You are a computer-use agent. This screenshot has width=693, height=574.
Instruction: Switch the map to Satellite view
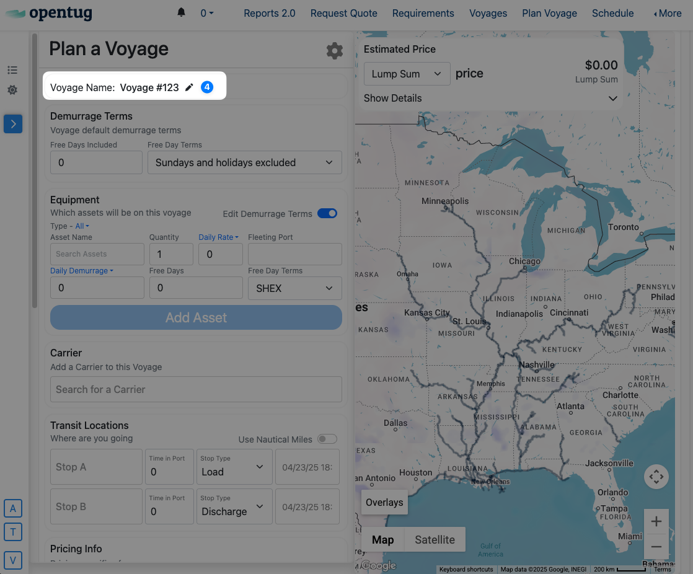click(435, 540)
